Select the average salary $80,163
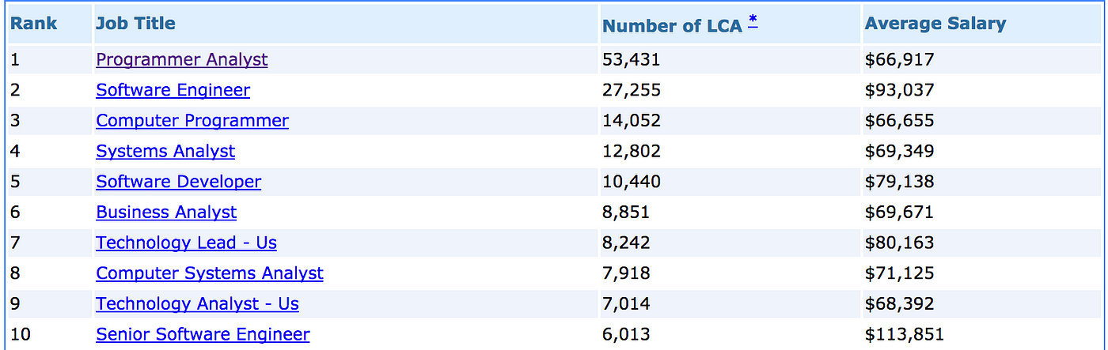This screenshot has height=350, width=1108. tap(900, 243)
